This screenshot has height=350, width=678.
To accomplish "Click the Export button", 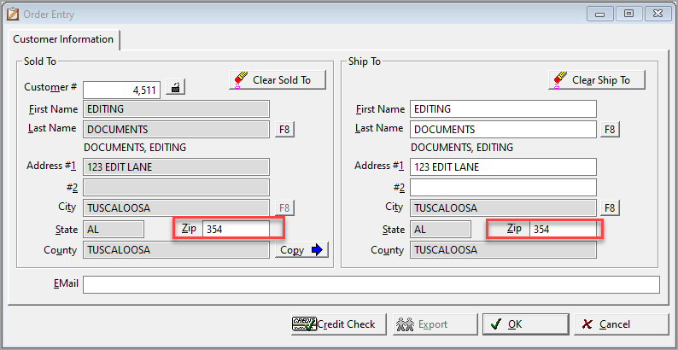I will tap(435, 324).
